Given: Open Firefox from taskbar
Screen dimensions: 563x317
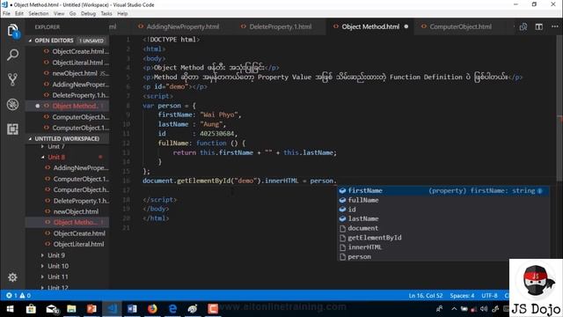Looking at the screenshot, I should click(152, 309).
